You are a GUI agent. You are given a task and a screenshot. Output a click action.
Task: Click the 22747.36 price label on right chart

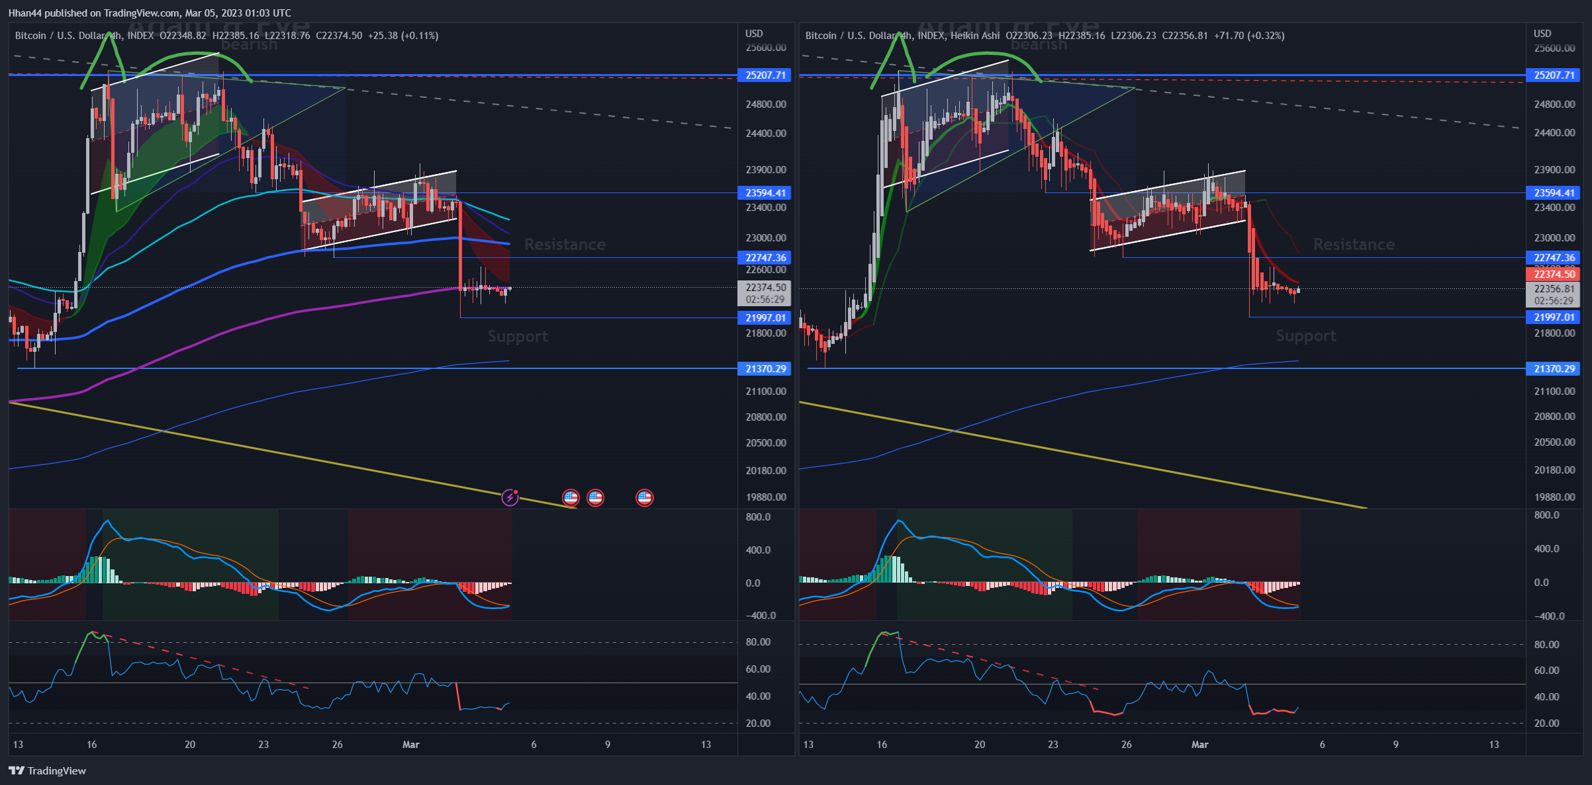[x=1554, y=258]
